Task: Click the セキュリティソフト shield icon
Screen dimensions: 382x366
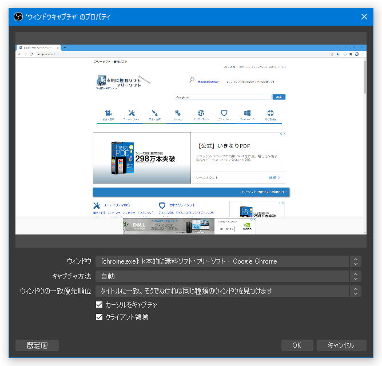Action: click(162, 205)
